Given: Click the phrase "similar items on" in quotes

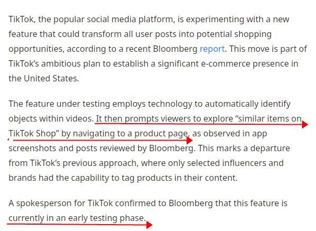Looking at the screenshot, I should point(268,118).
